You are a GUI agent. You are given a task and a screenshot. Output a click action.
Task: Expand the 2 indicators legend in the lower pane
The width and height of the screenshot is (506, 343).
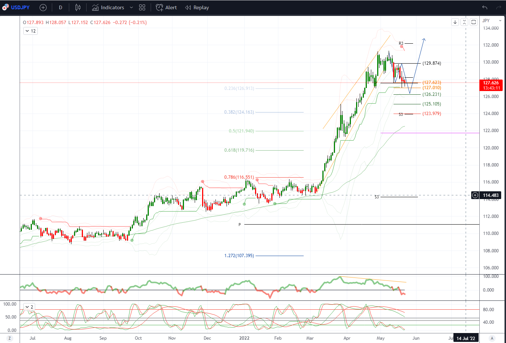[x=29, y=307]
